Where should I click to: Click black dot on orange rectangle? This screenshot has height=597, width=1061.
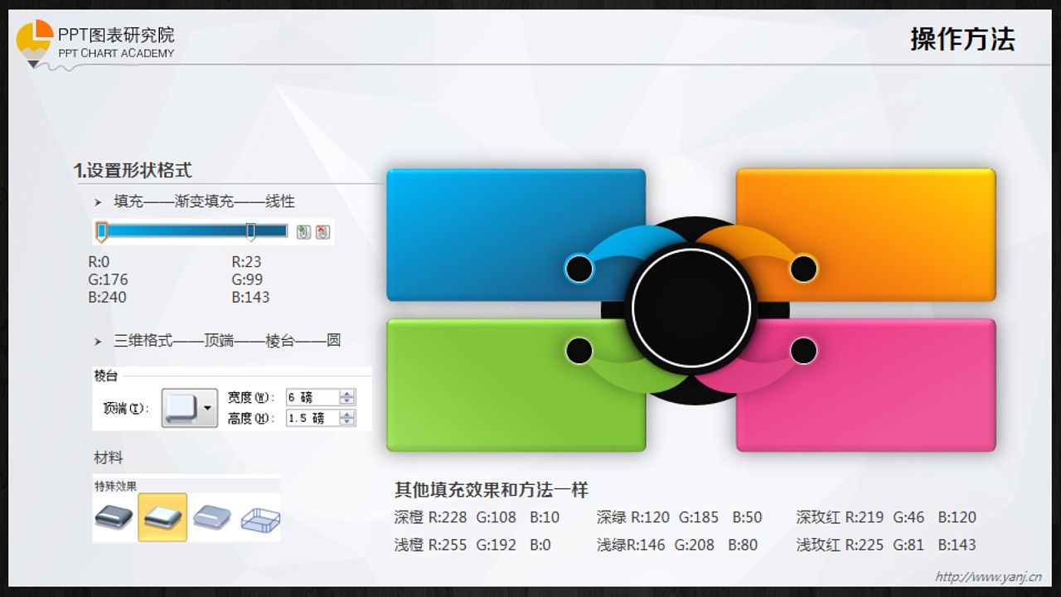(803, 269)
